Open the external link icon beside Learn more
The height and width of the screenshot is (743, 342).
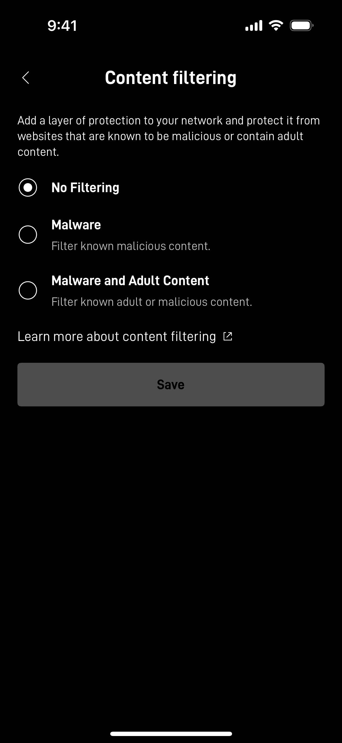(x=228, y=336)
